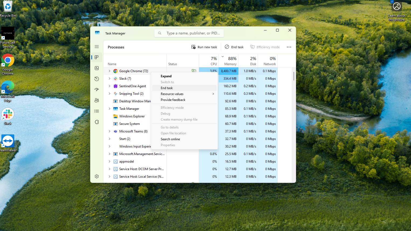The height and width of the screenshot is (231, 411).
Task: Expand the Slack process group
Action: 109,78
